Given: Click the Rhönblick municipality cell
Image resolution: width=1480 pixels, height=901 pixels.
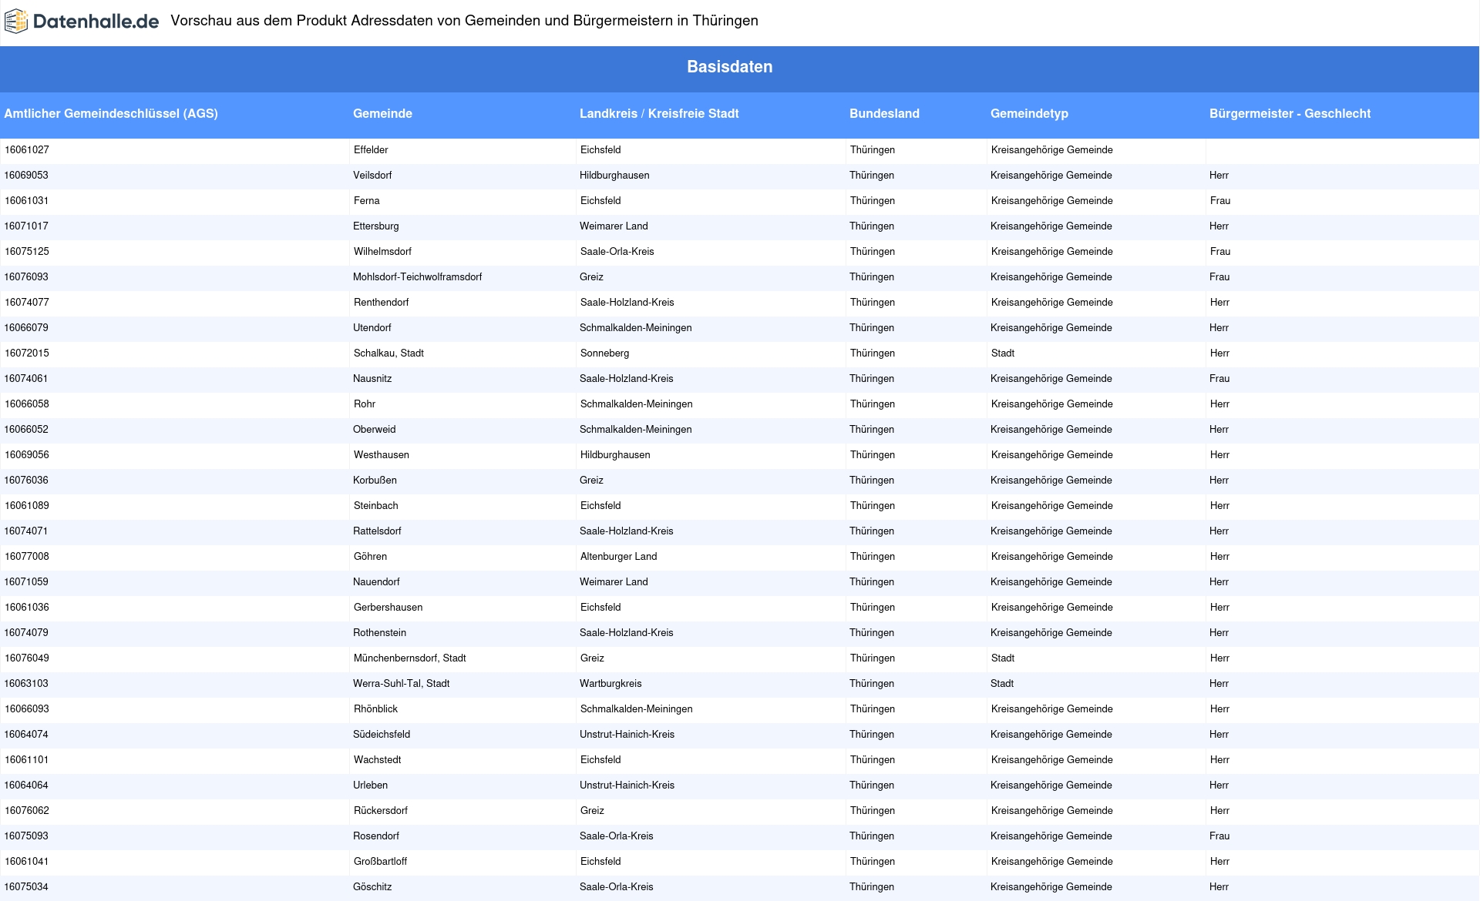Looking at the screenshot, I should (x=376, y=709).
